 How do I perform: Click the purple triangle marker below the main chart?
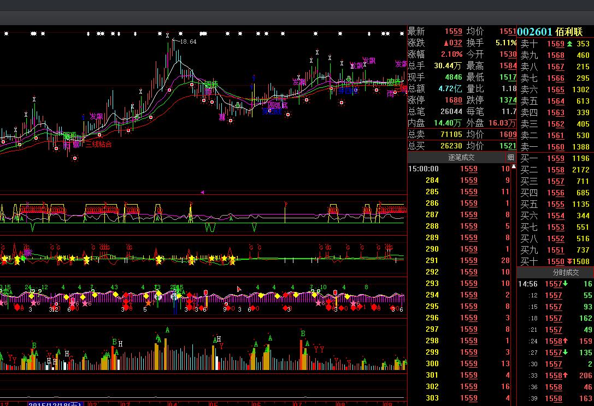pyautogui.click(x=202, y=192)
